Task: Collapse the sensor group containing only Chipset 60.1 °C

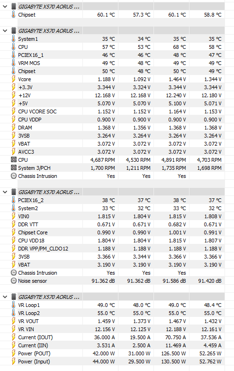Action: click(5, 7)
